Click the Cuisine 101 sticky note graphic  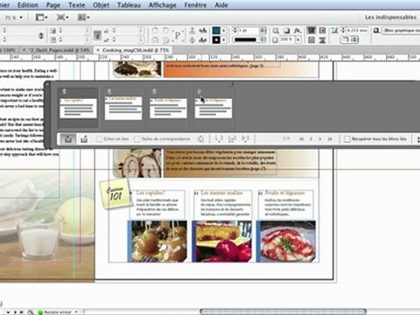(115, 194)
